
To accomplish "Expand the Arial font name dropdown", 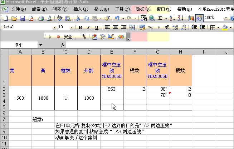I will point(54,27).
